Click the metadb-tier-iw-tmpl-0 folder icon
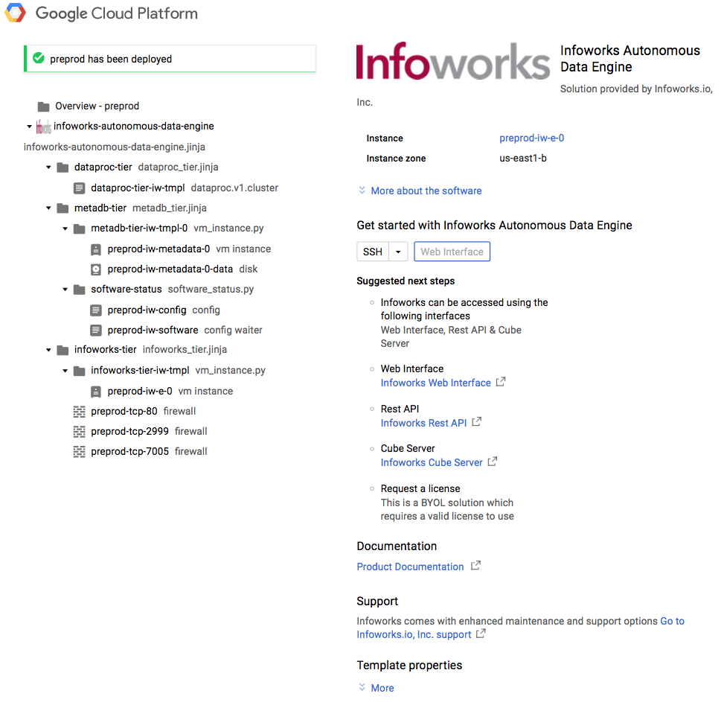Image resolution: width=724 pixels, height=702 pixels. click(x=80, y=229)
